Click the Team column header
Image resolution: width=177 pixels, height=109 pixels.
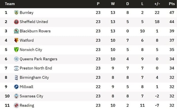click(x=10, y=4)
